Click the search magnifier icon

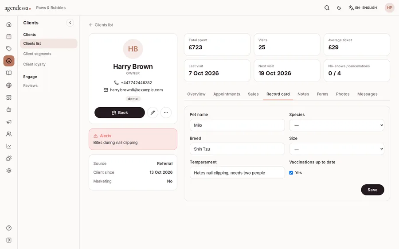point(327,8)
